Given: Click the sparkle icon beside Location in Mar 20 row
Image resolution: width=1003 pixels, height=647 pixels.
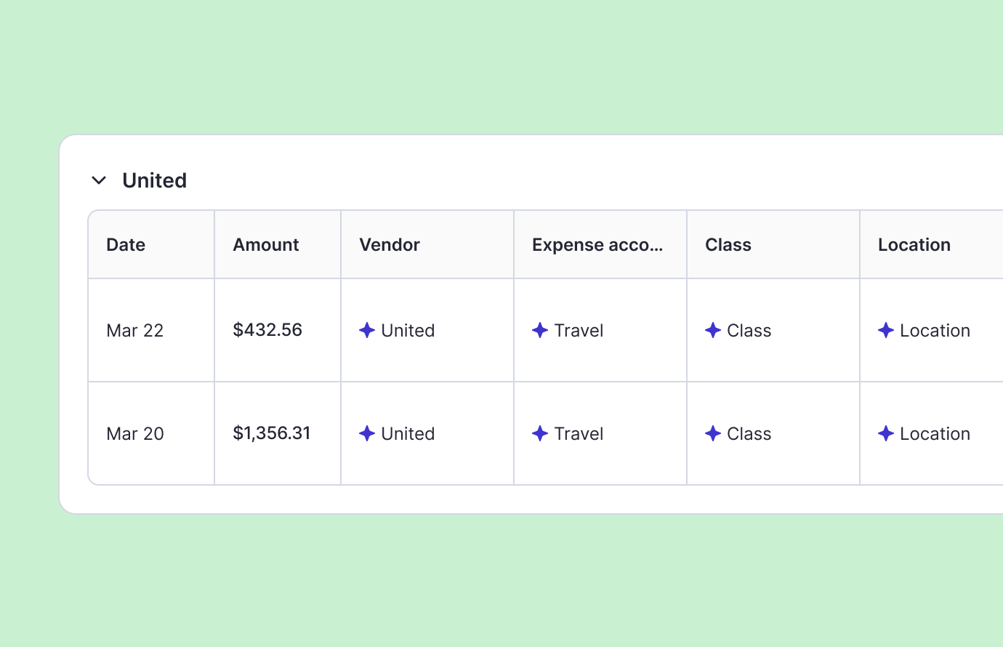Looking at the screenshot, I should click(886, 433).
